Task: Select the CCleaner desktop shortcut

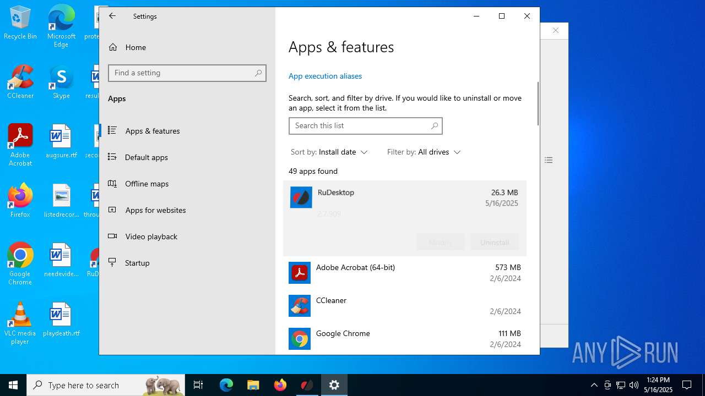Action: click(20, 82)
